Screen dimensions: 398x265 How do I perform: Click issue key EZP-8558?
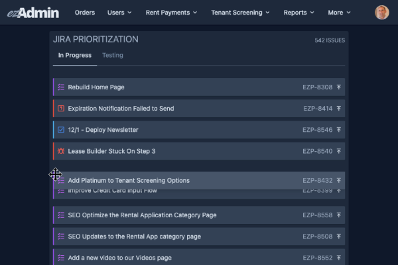pos(317,215)
